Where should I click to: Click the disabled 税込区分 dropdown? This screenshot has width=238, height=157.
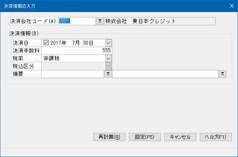tap(77, 66)
